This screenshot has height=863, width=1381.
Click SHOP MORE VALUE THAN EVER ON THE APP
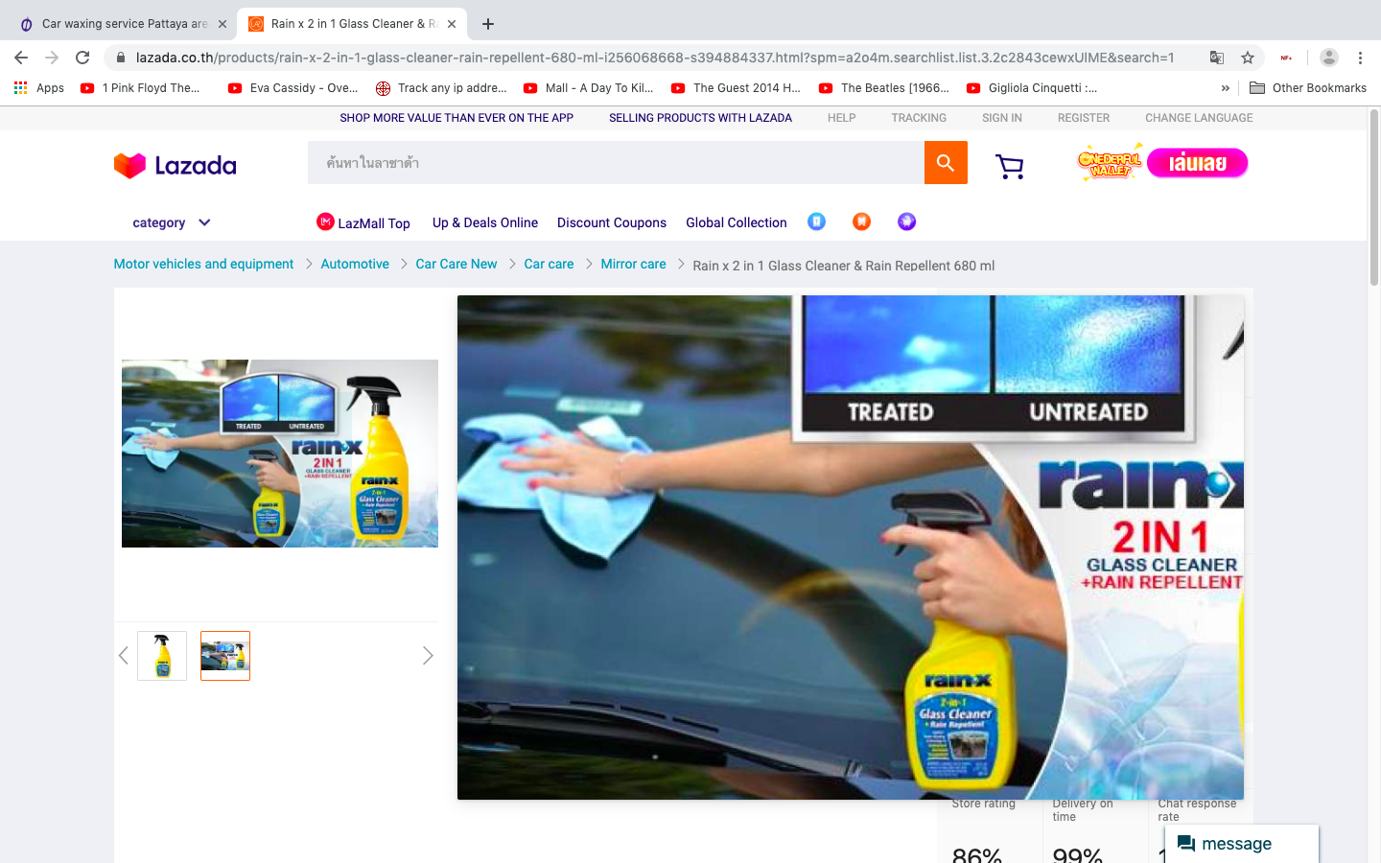tap(456, 118)
